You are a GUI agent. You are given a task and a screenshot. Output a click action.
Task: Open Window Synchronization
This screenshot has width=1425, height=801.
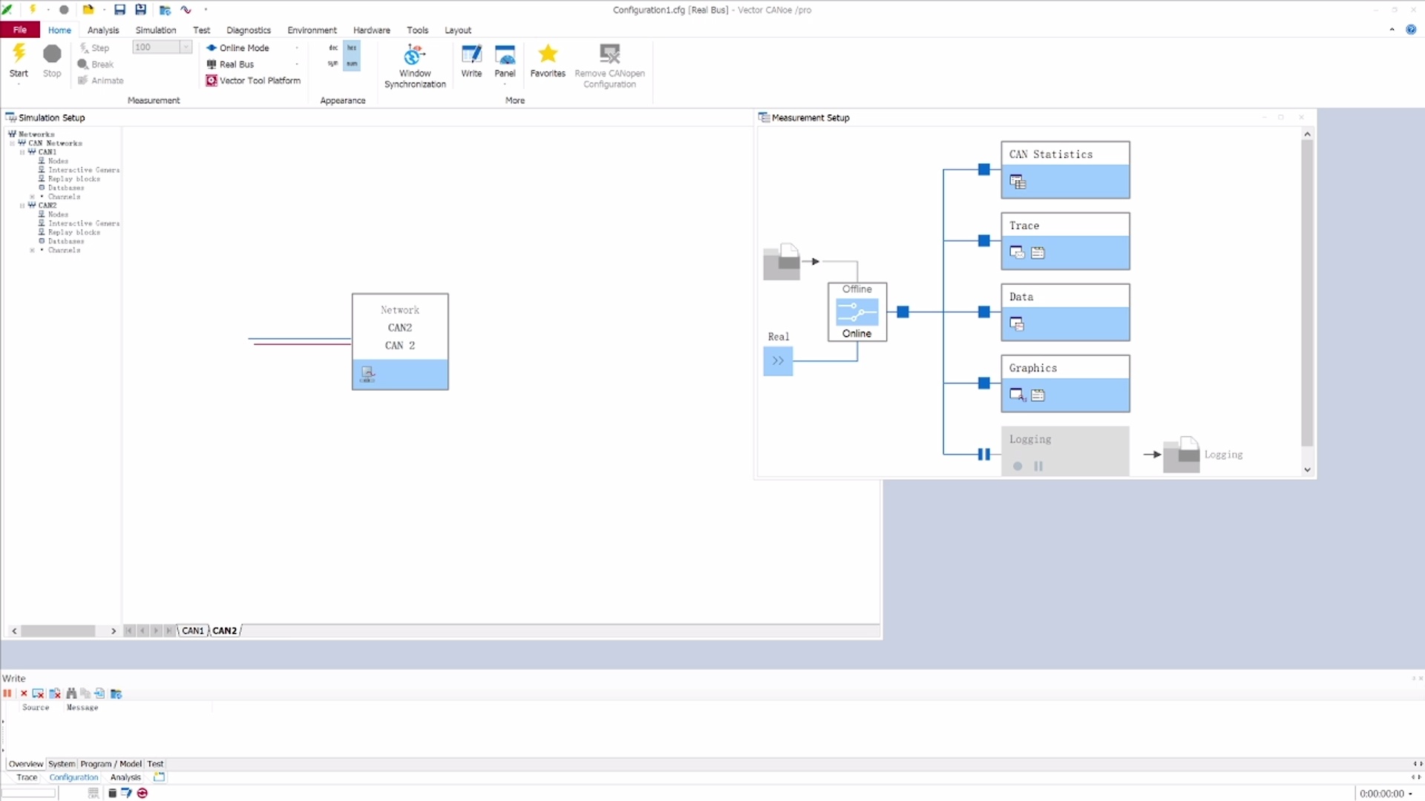pyautogui.click(x=414, y=56)
